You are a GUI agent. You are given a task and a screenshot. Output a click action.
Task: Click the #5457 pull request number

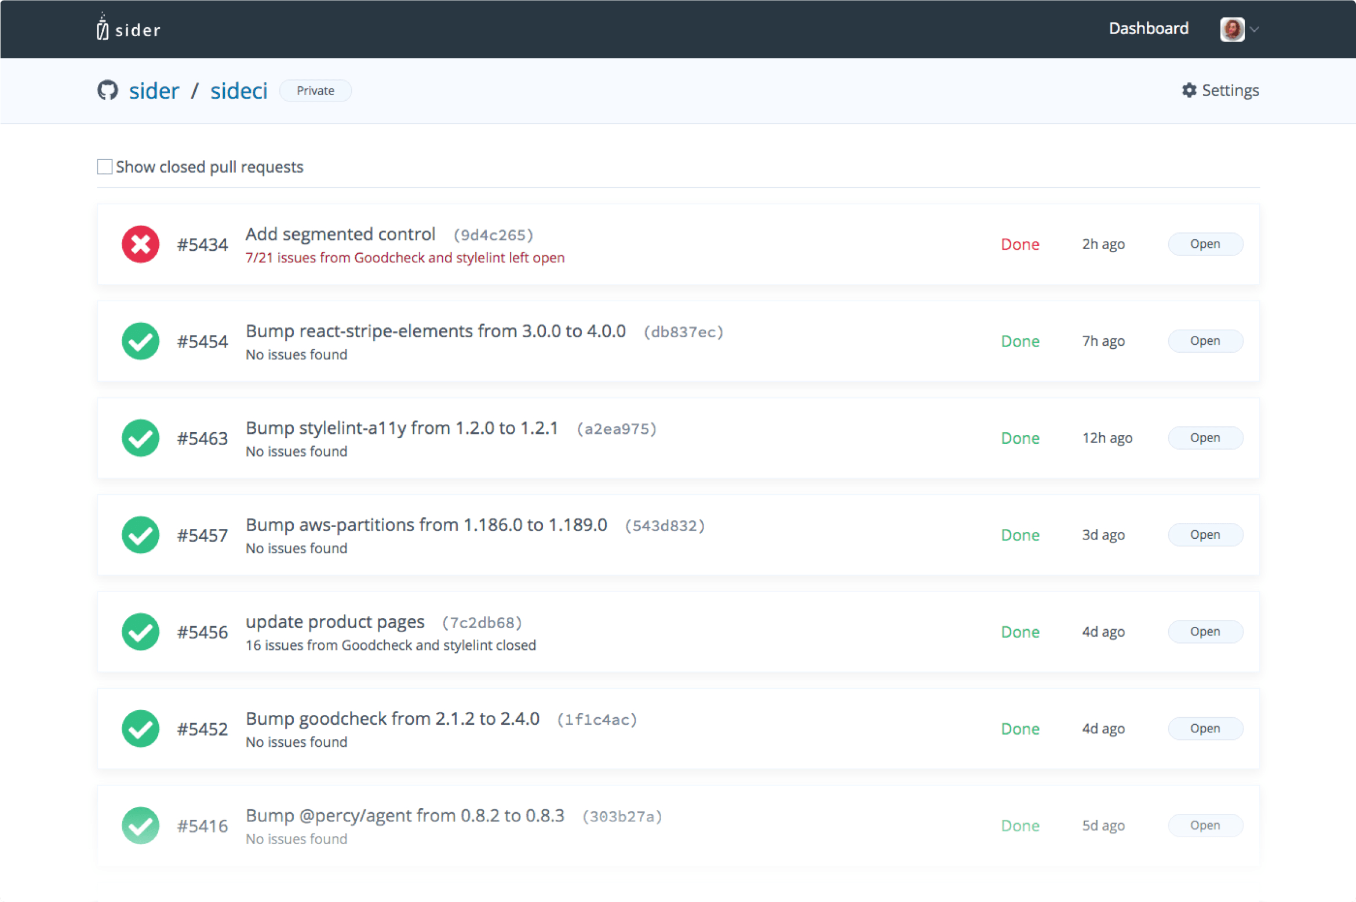point(202,535)
